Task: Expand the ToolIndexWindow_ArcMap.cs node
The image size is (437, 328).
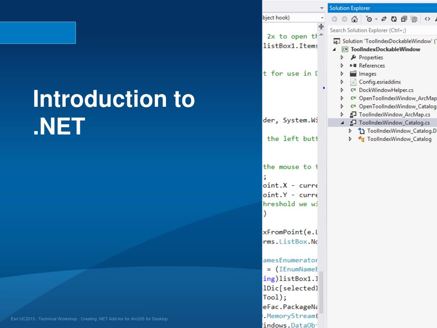Action: point(342,114)
